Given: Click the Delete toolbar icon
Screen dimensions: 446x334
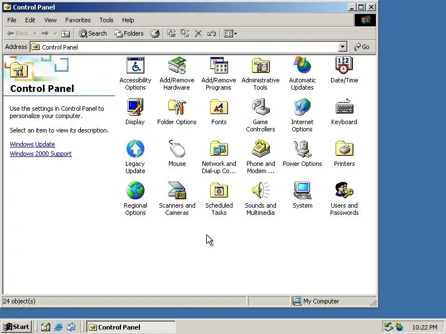Looking at the screenshot, I should pos(198,34).
